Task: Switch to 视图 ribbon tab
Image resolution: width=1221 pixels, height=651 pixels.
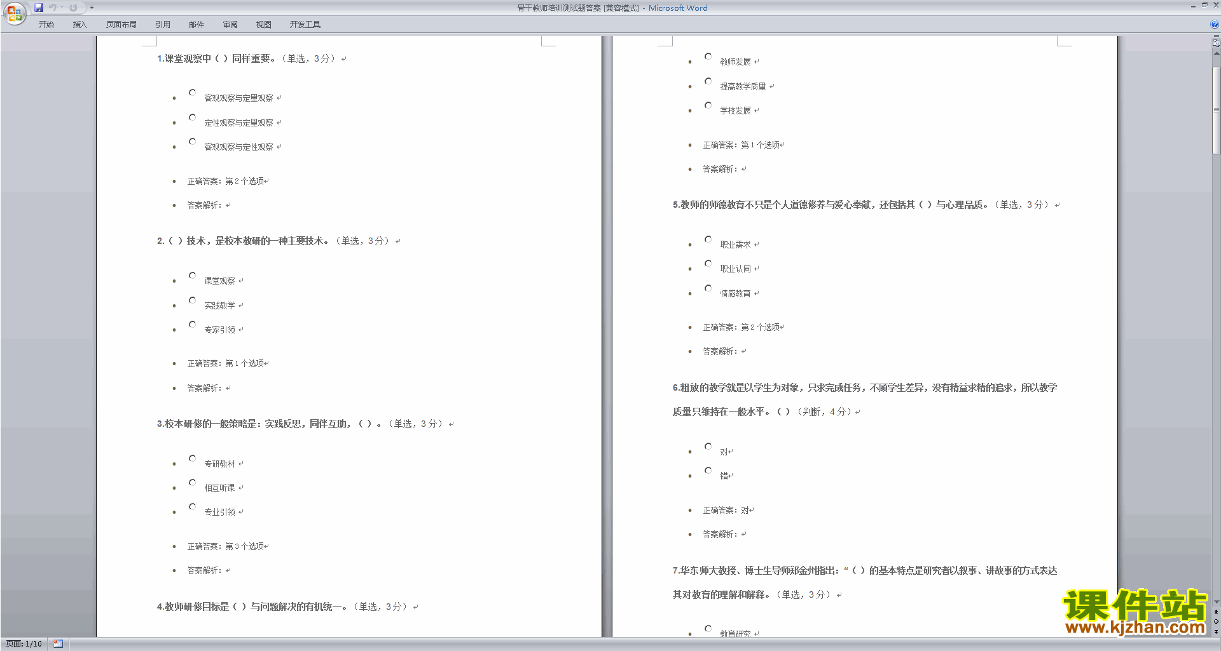Action: [263, 24]
